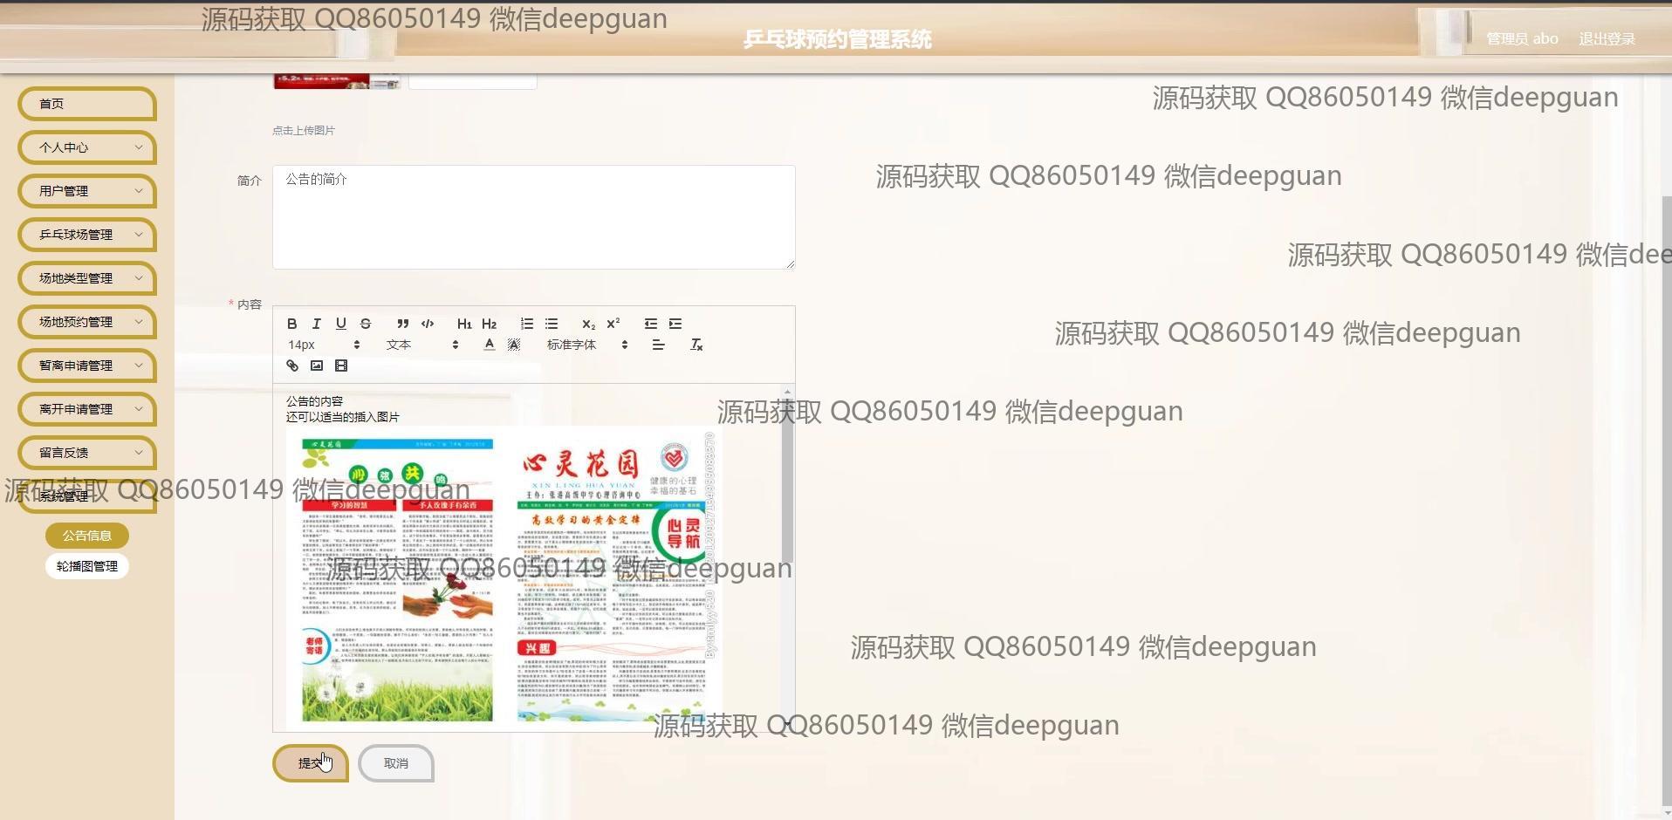Toggle strikethrough formatting
1672x820 pixels.
[366, 324]
